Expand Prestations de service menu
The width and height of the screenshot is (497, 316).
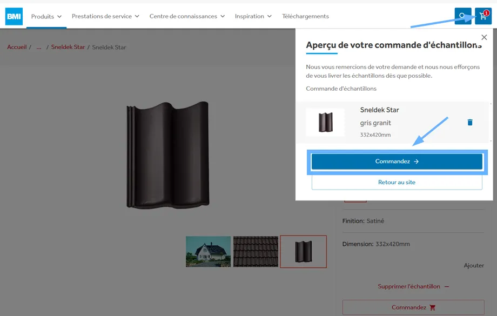click(x=105, y=16)
